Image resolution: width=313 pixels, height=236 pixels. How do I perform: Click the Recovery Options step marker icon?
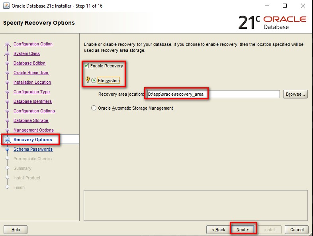tap(8, 140)
